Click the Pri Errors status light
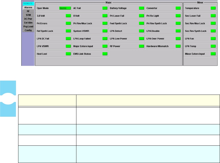Image resolution: width=220 pixels, height=163 pixels. (68, 23)
